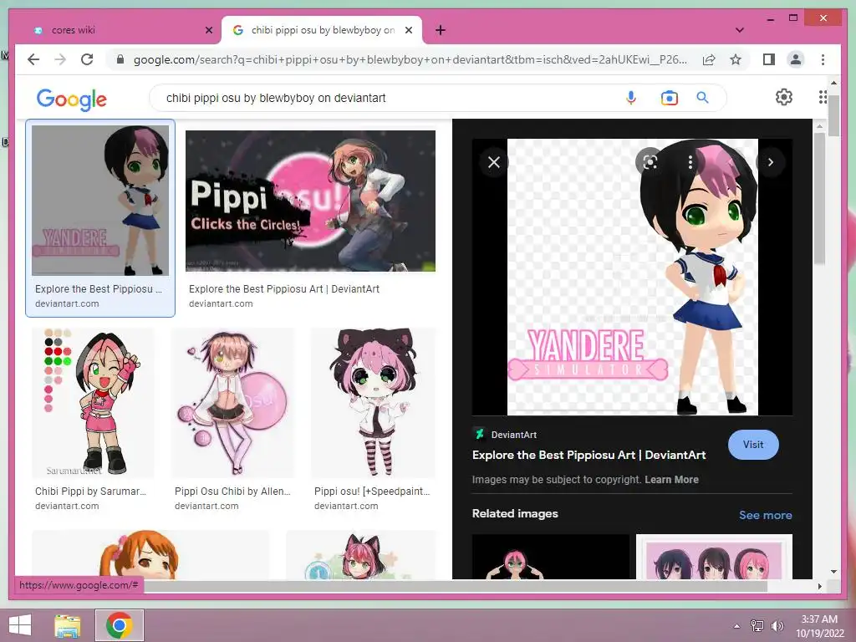Select the Yandere Simulator chibi thumbnail
856x642 pixels.
point(100,201)
